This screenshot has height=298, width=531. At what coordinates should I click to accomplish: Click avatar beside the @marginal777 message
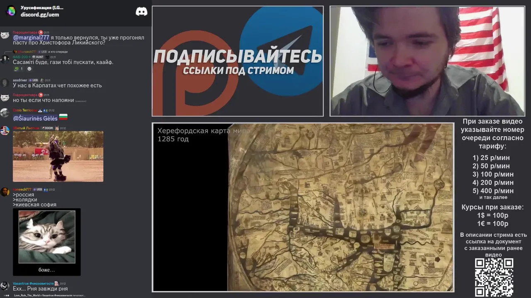pyautogui.click(x=5, y=35)
